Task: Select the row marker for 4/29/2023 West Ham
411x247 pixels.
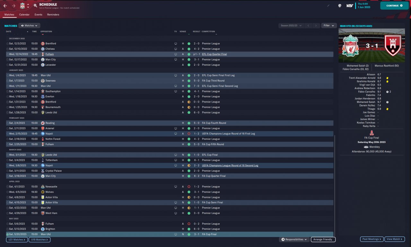Action: click(x=7, y=213)
